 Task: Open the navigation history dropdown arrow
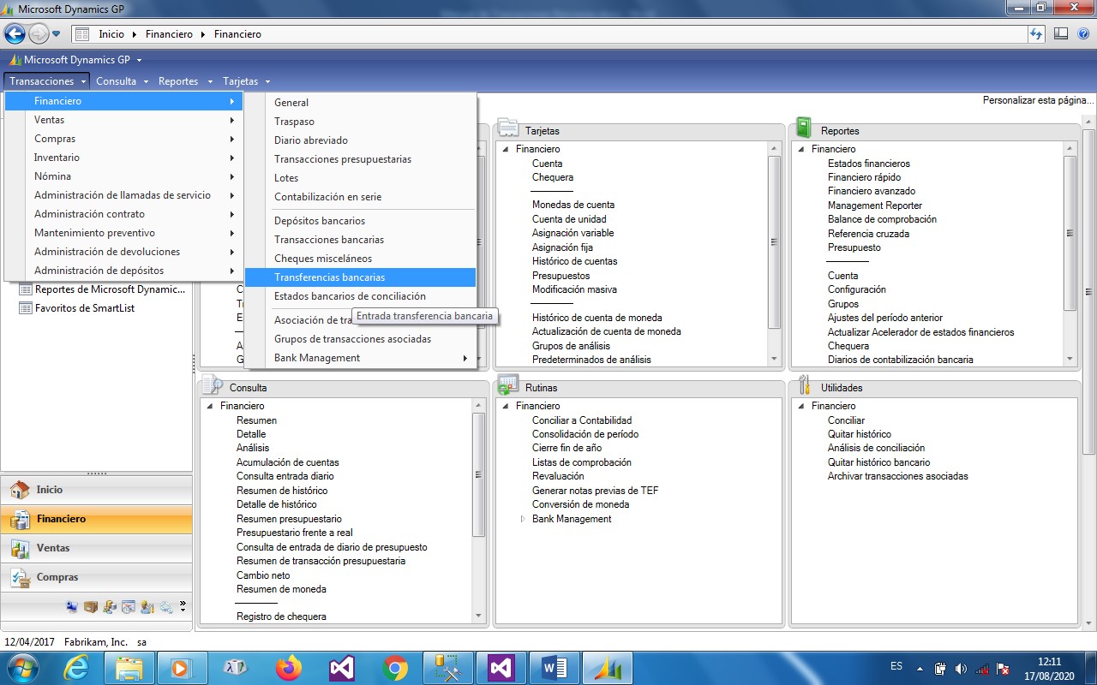click(57, 34)
